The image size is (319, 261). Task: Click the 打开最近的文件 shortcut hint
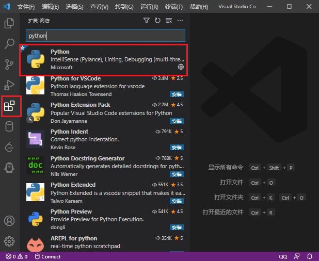coord(223,212)
